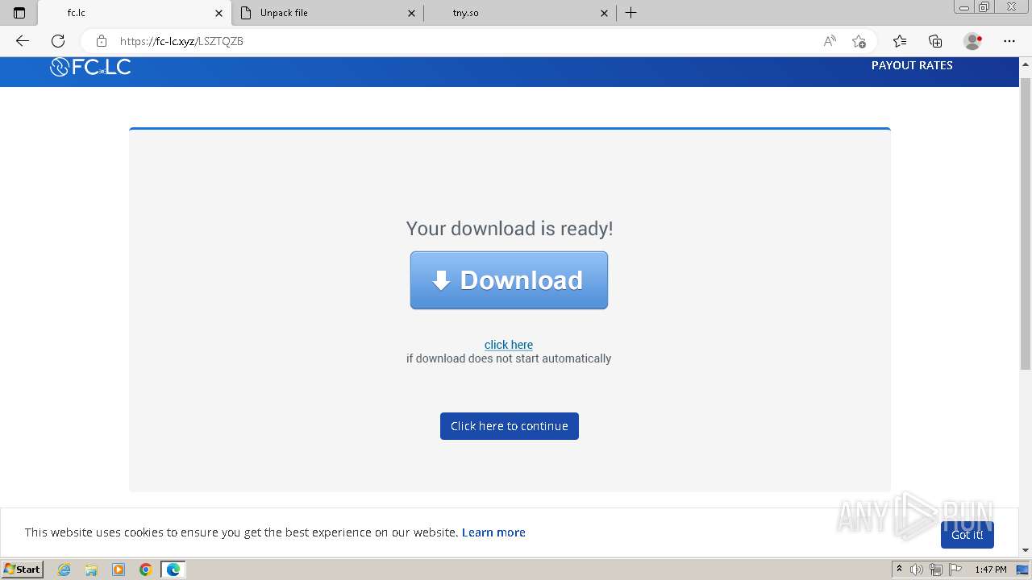
Task: Open the volume speaker tray icon
Action: coord(917,570)
